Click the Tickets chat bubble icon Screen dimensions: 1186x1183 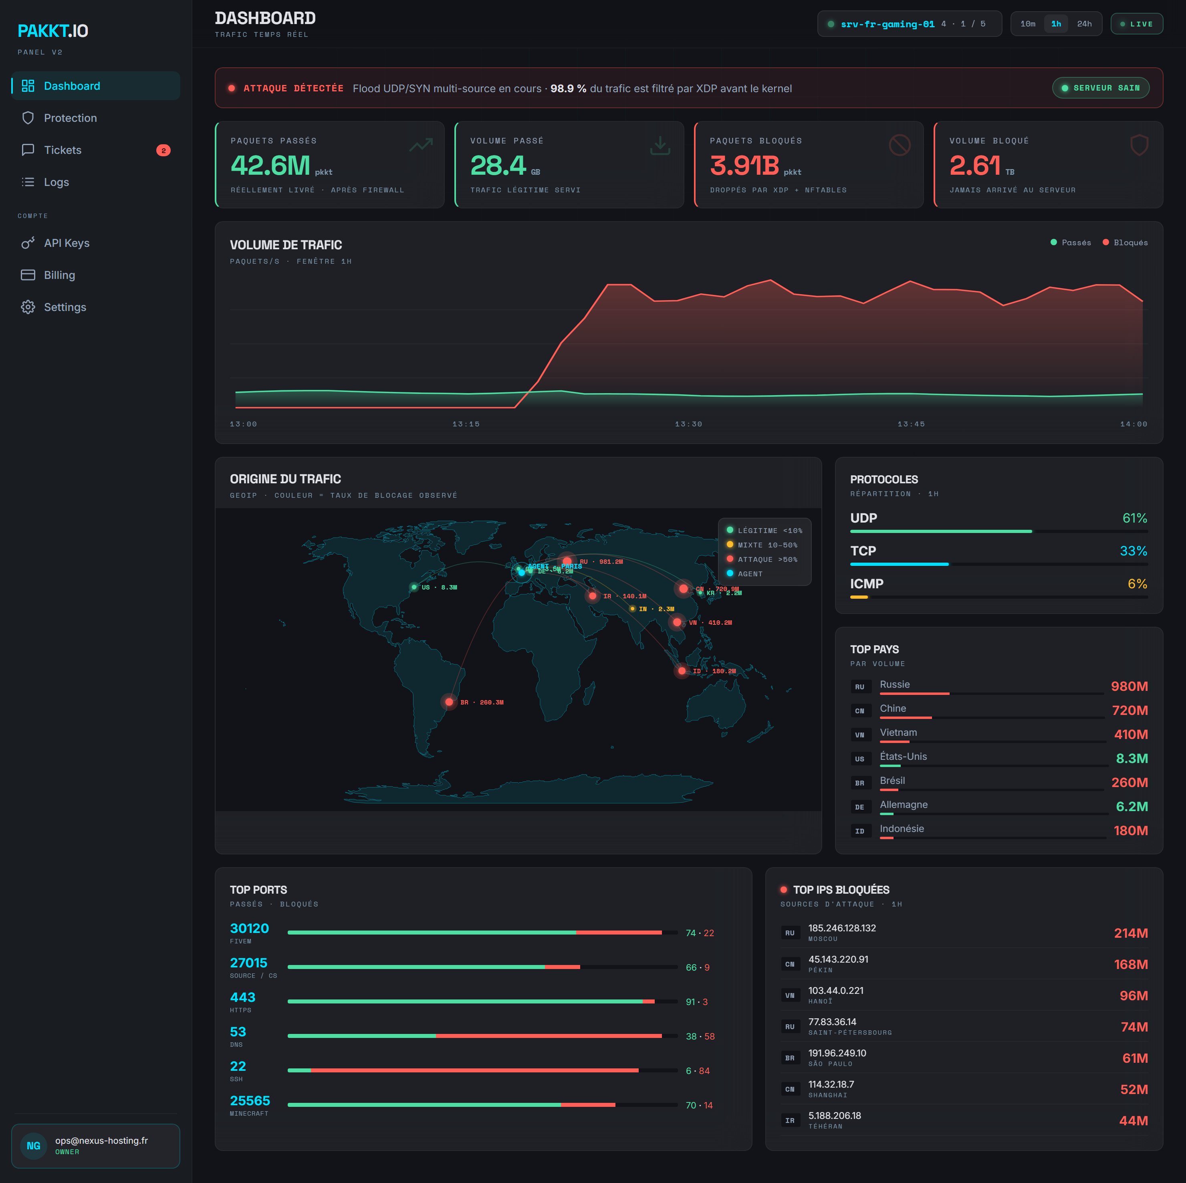click(28, 150)
